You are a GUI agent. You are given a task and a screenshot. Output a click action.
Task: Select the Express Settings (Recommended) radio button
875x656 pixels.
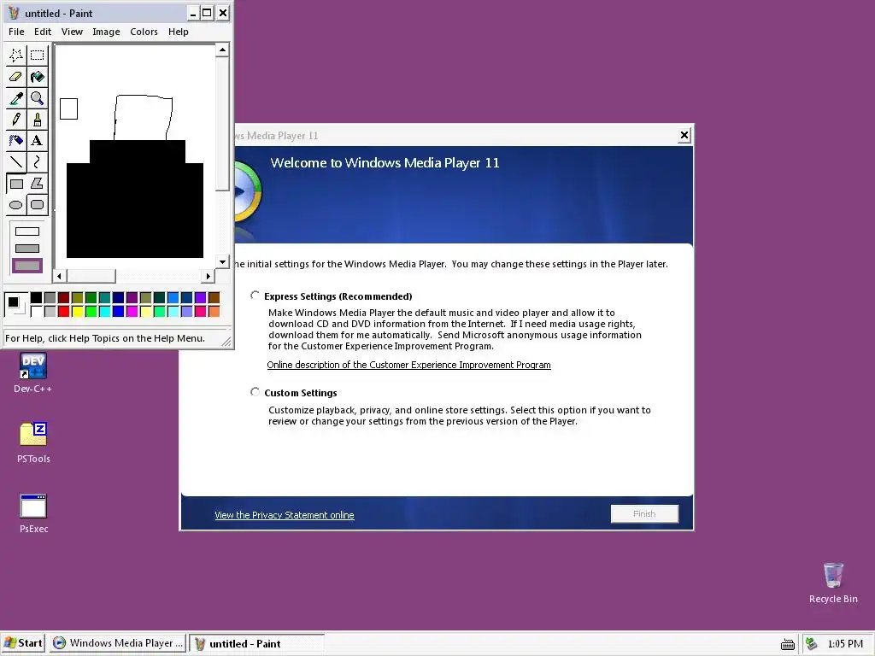tap(255, 295)
